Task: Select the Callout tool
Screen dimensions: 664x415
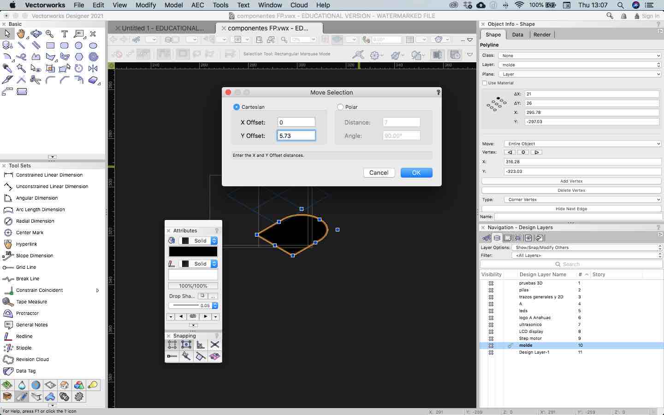Action: (x=79, y=34)
